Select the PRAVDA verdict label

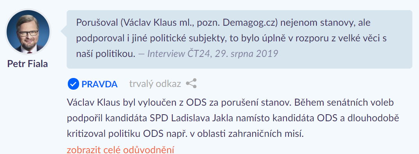pos(99,84)
